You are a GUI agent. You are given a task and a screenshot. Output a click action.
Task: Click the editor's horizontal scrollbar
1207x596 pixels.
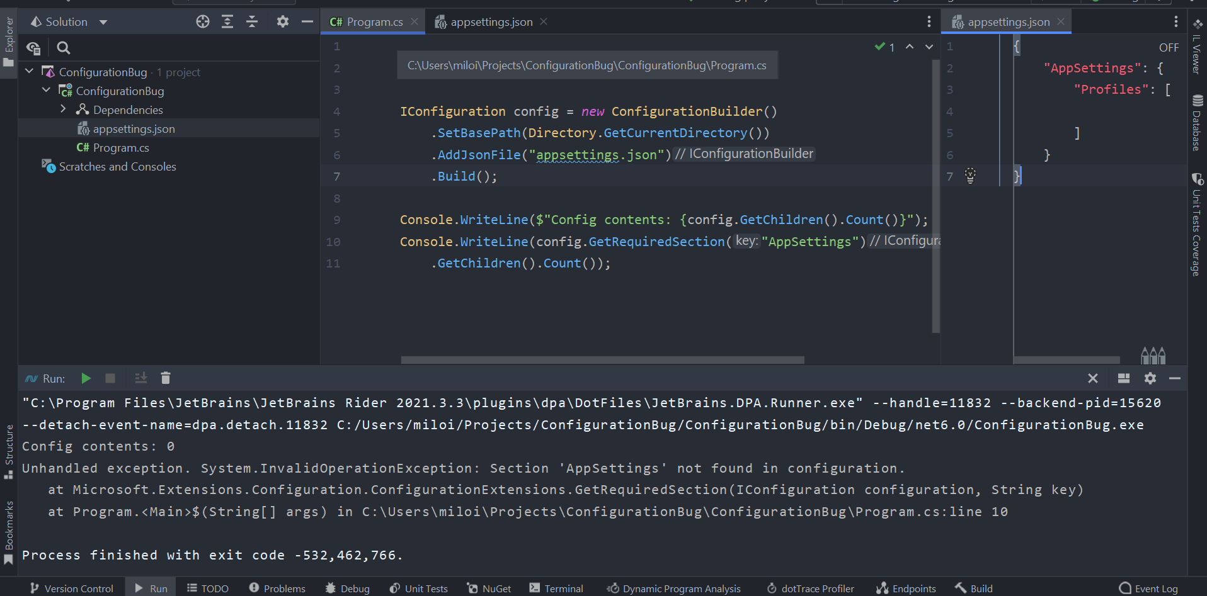[602, 359]
